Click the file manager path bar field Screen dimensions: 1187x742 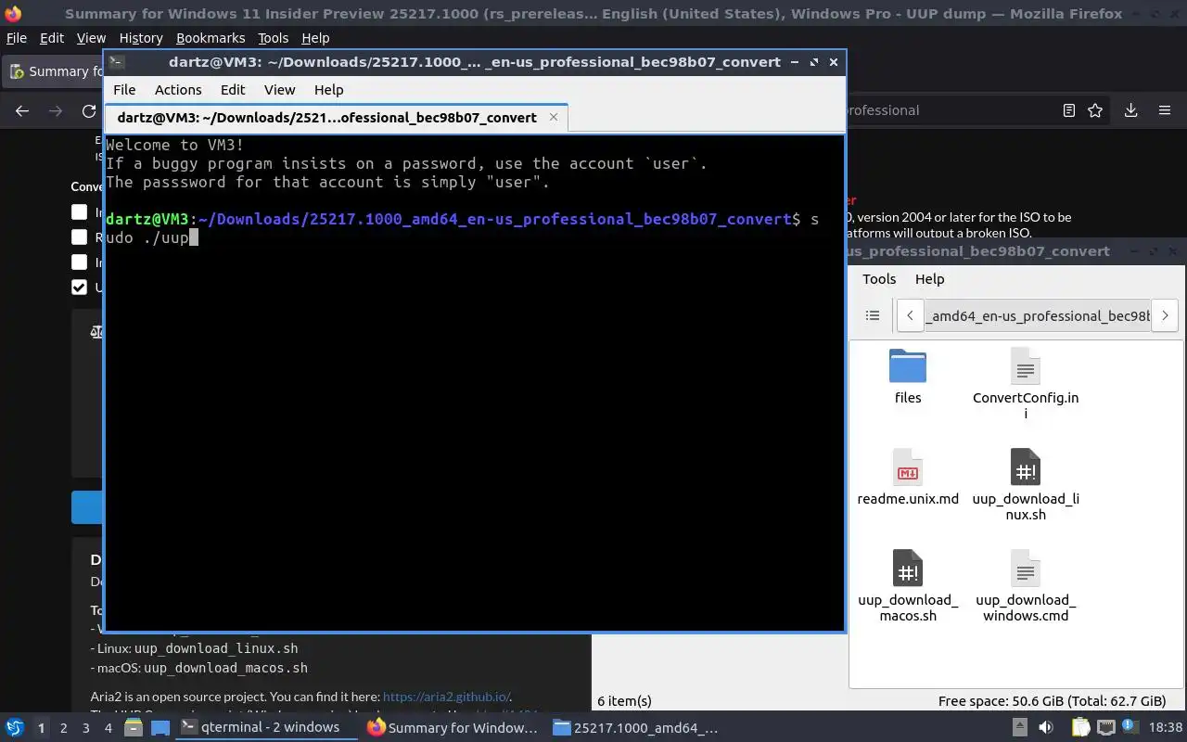pyautogui.click(x=1037, y=315)
